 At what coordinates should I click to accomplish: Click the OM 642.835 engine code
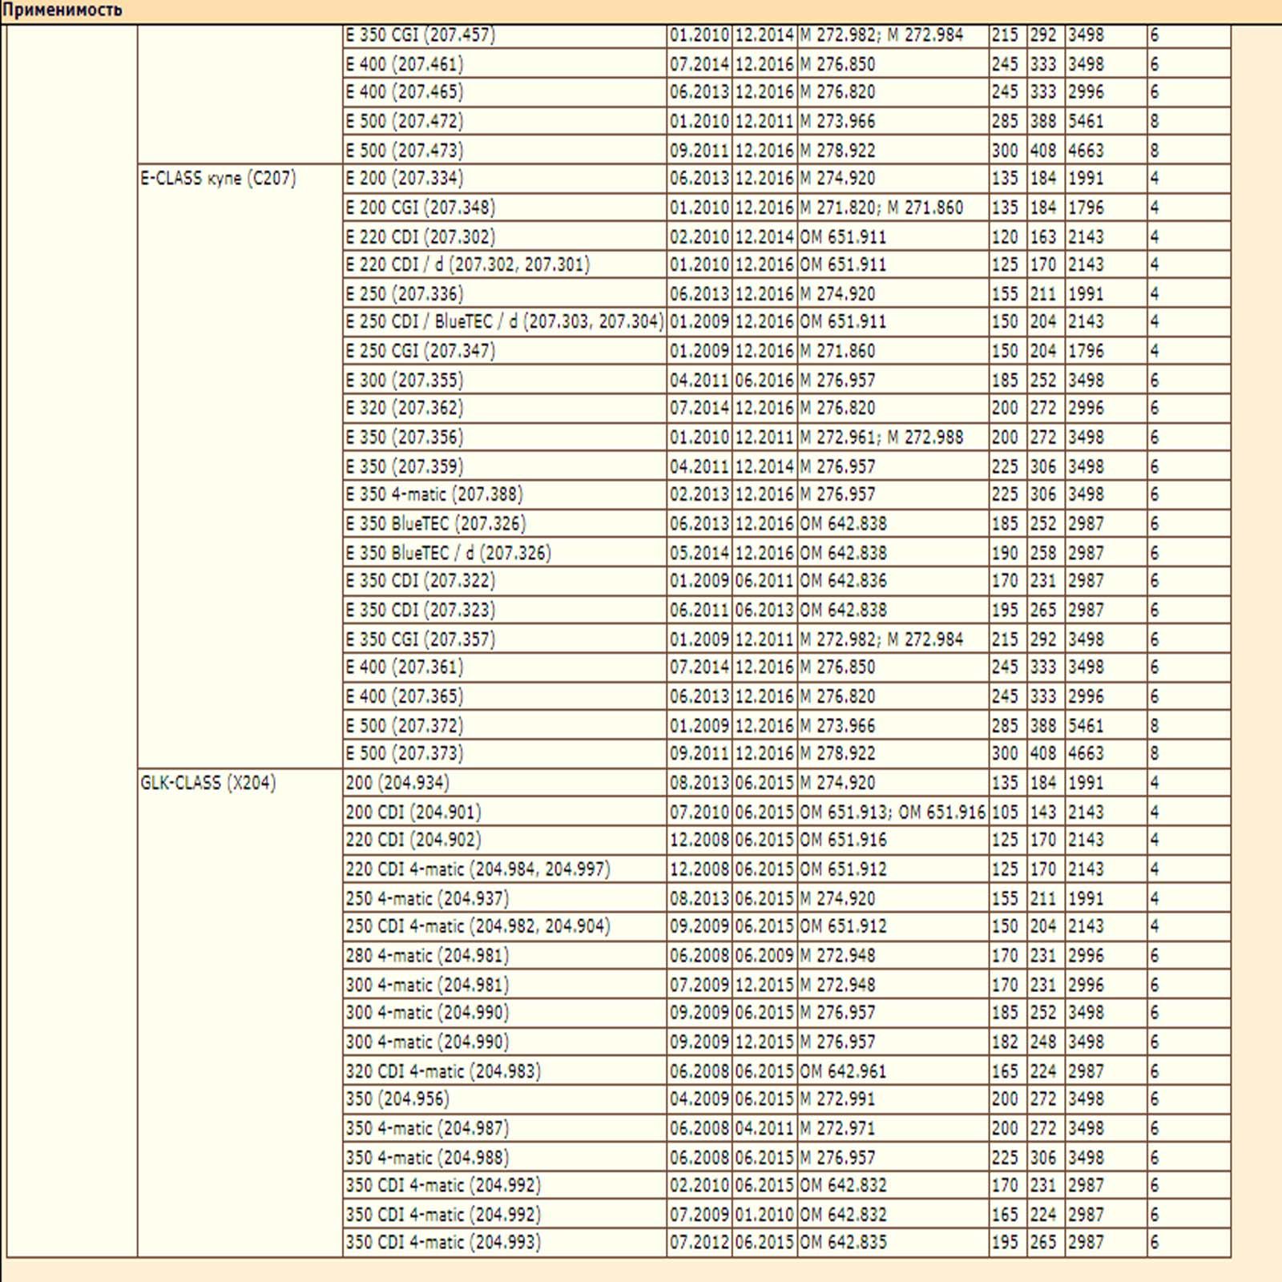point(843,1242)
